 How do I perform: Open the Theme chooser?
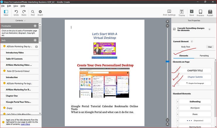pos(182,13)
